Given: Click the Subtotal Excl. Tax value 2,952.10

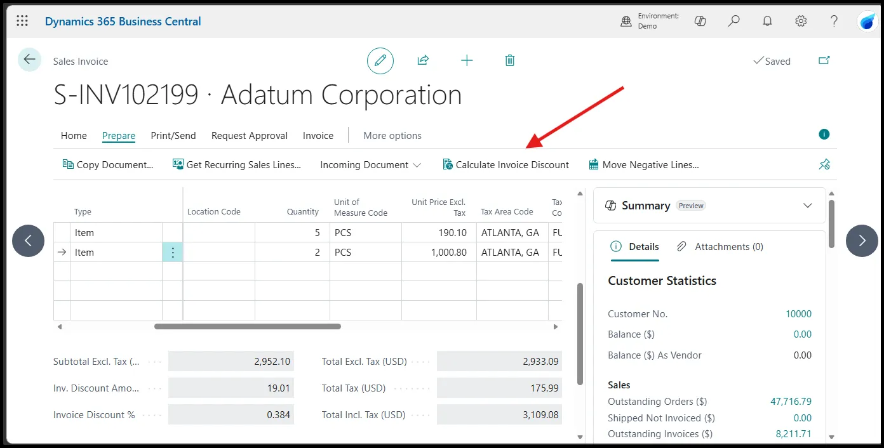Looking at the screenshot, I should (231, 361).
